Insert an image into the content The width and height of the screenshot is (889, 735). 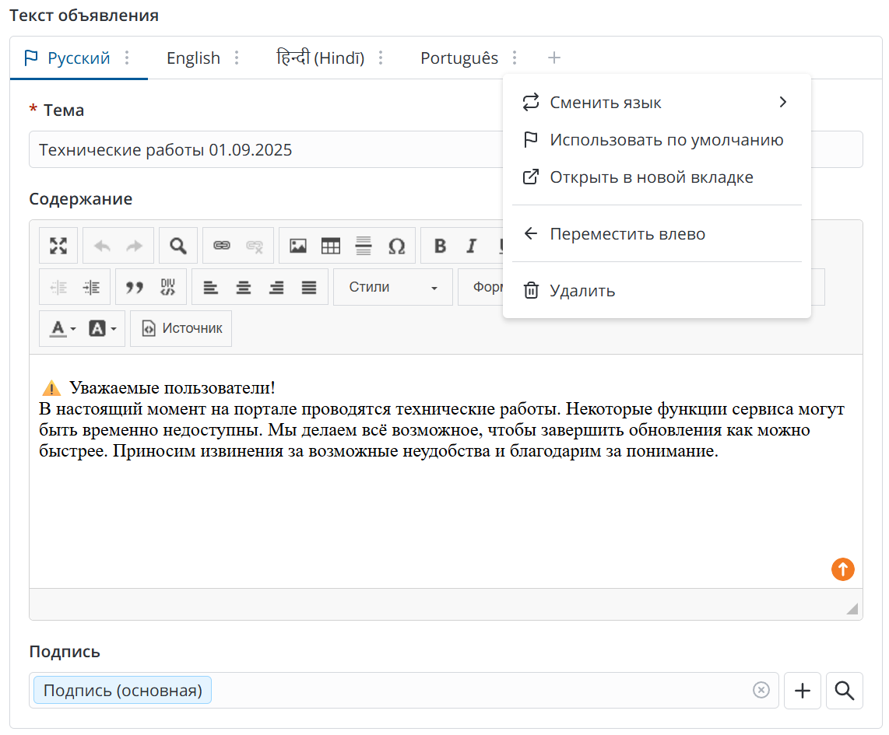tap(298, 247)
